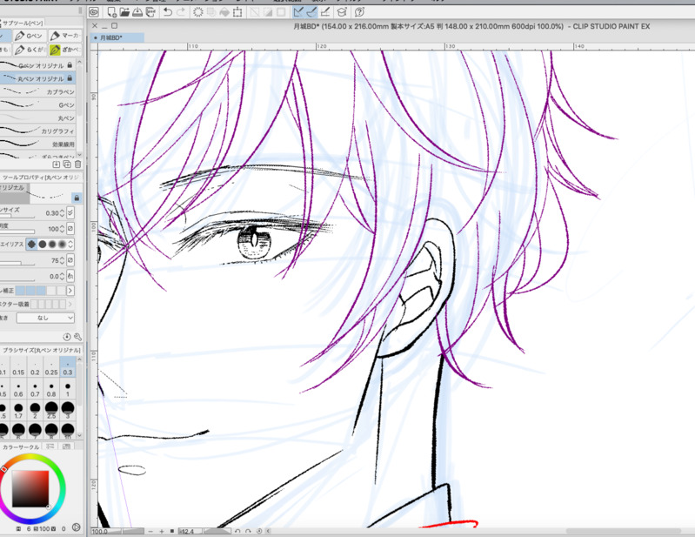Select brush size preset 0.8
Screen dimensions: 695x537
click(51, 390)
